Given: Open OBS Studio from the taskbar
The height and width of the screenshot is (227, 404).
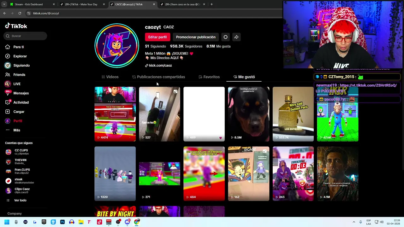Looking at the screenshot, I should [x=118, y=222].
